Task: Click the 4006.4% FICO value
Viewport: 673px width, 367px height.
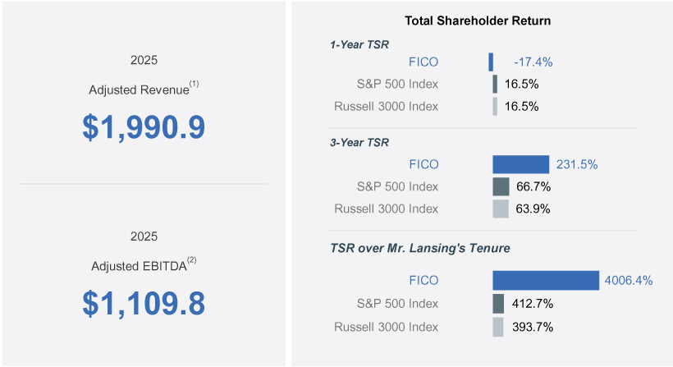Action: coord(629,281)
